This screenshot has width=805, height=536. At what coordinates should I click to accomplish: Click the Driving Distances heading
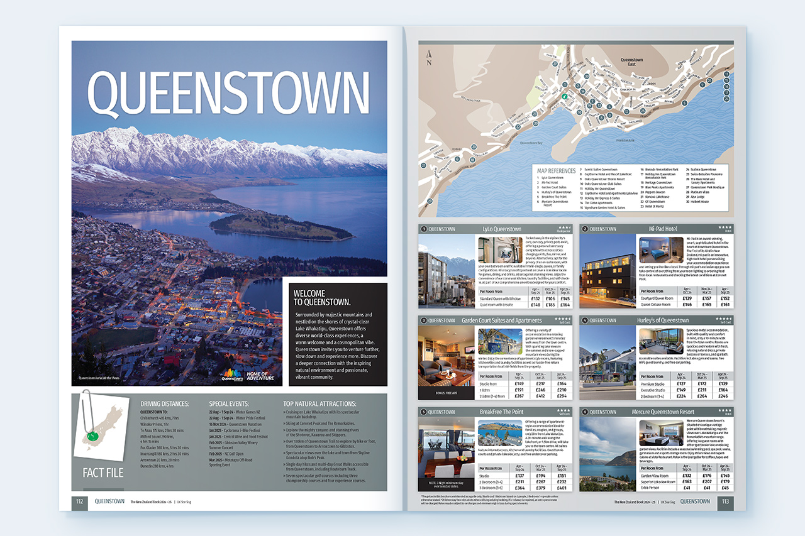[164, 403]
